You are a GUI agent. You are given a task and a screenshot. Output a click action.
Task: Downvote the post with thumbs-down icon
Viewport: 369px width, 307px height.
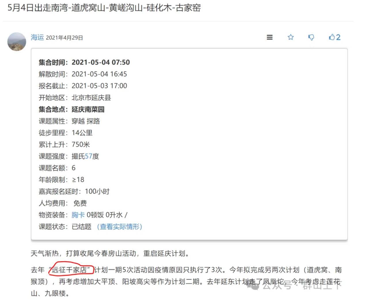pyautogui.click(x=311, y=37)
